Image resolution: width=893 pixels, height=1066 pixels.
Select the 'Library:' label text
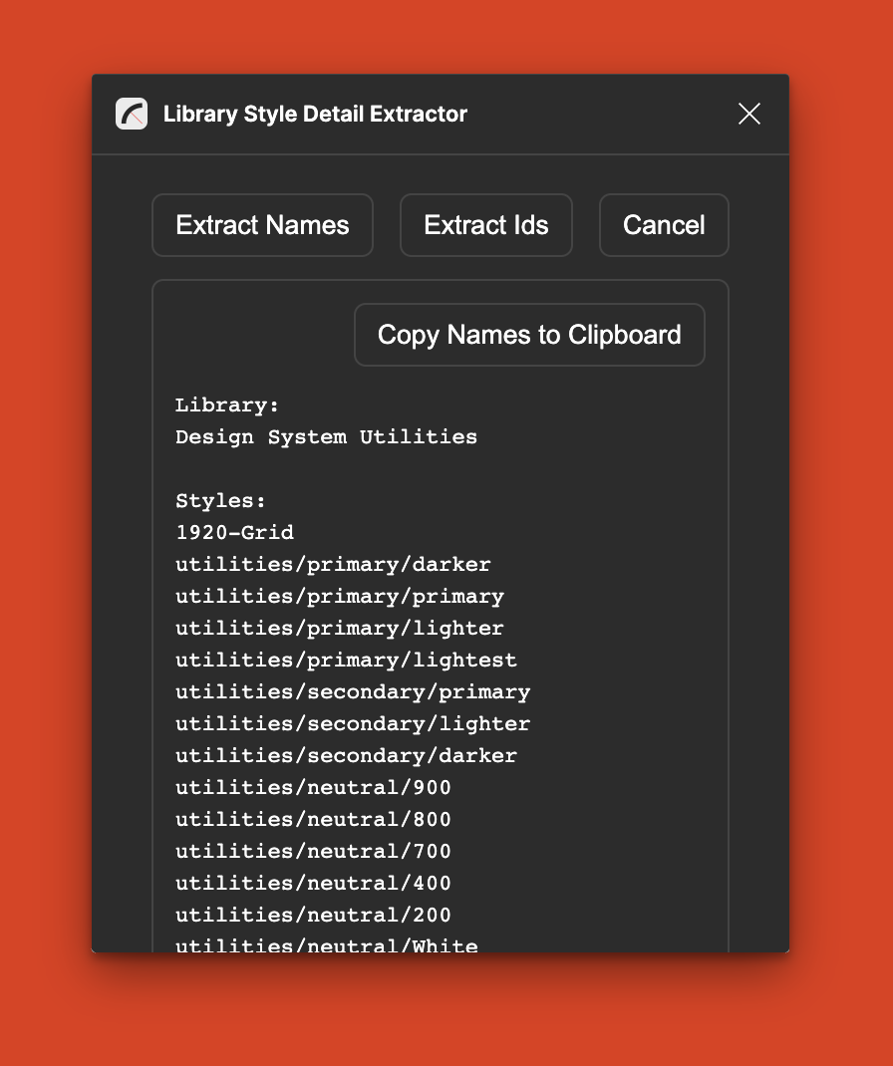pos(227,405)
